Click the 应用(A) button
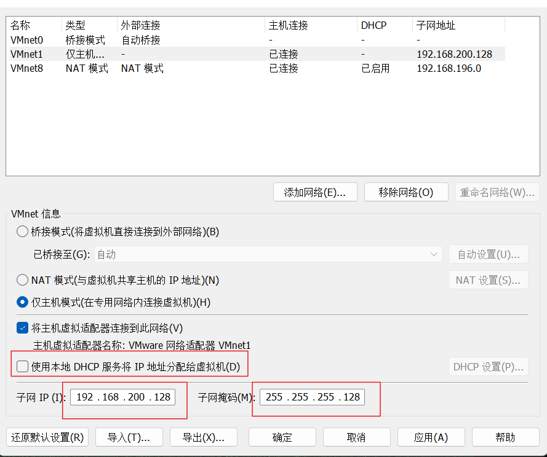The width and height of the screenshot is (547, 457). tap(431, 437)
